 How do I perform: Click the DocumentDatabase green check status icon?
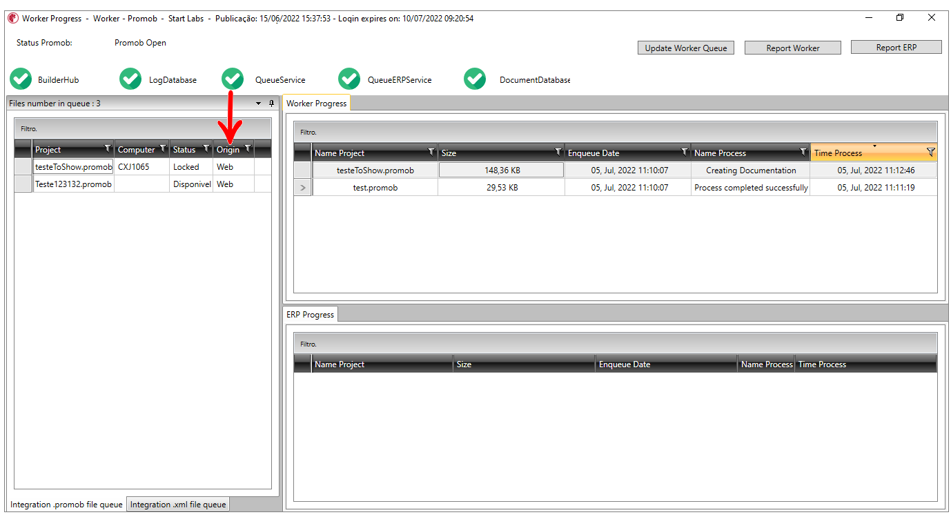coord(475,79)
